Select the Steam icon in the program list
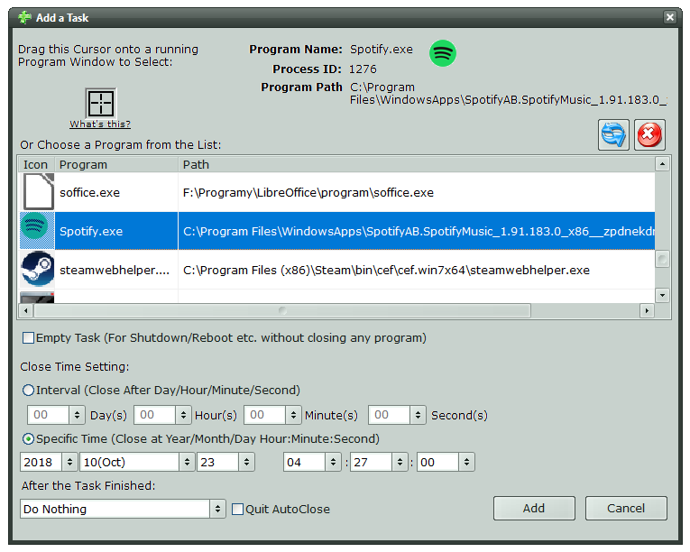The width and height of the screenshot is (690, 552). (x=37, y=269)
